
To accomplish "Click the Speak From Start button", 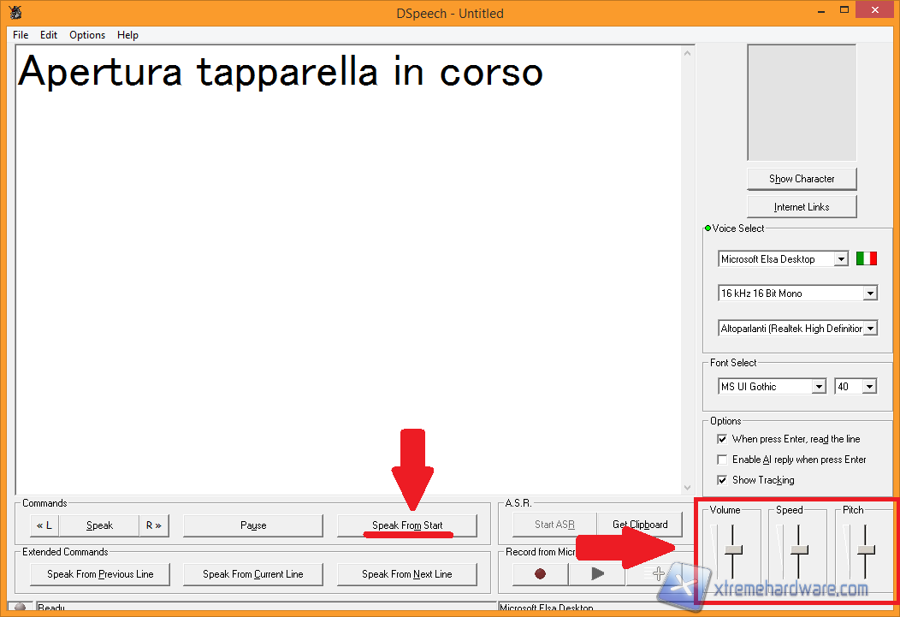I will click(x=407, y=525).
